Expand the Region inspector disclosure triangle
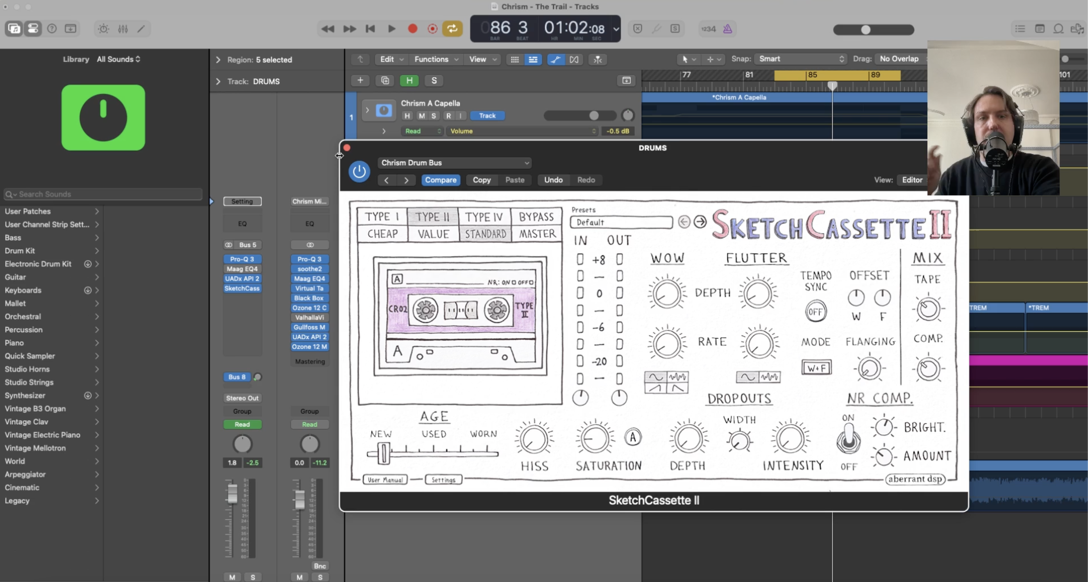 point(218,60)
